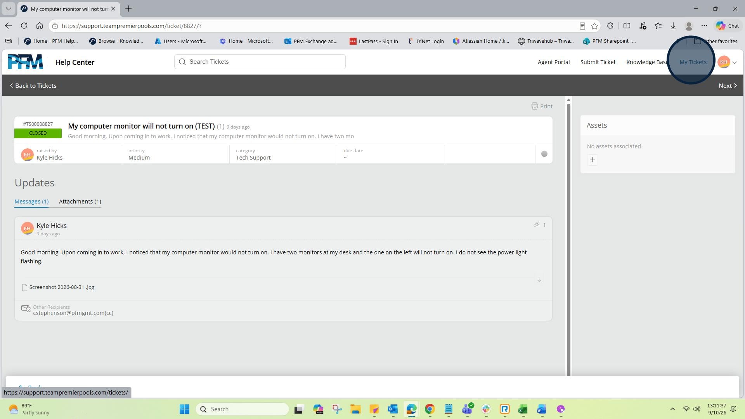The image size is (745, 419).
Task: Focus the Search Tickets field
Action: (x=260, y=62)
